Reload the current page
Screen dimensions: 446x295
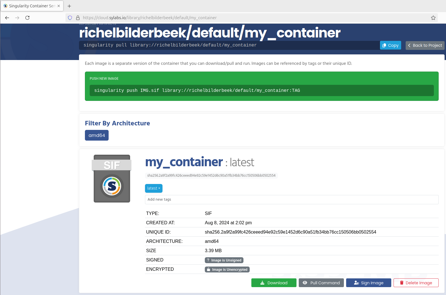coord(27,18)
